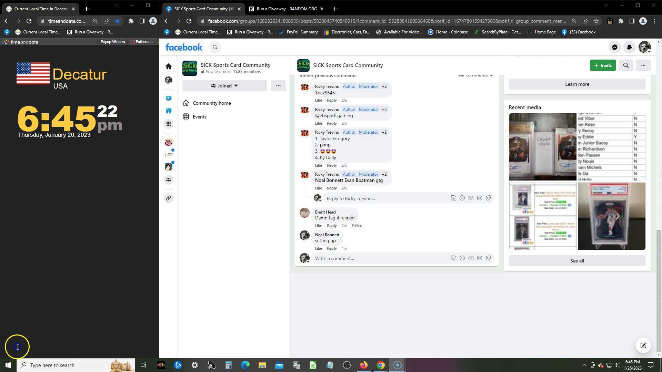Open the Groups icon in sidebar
This screenshot has height=372, width=662.
169,179
